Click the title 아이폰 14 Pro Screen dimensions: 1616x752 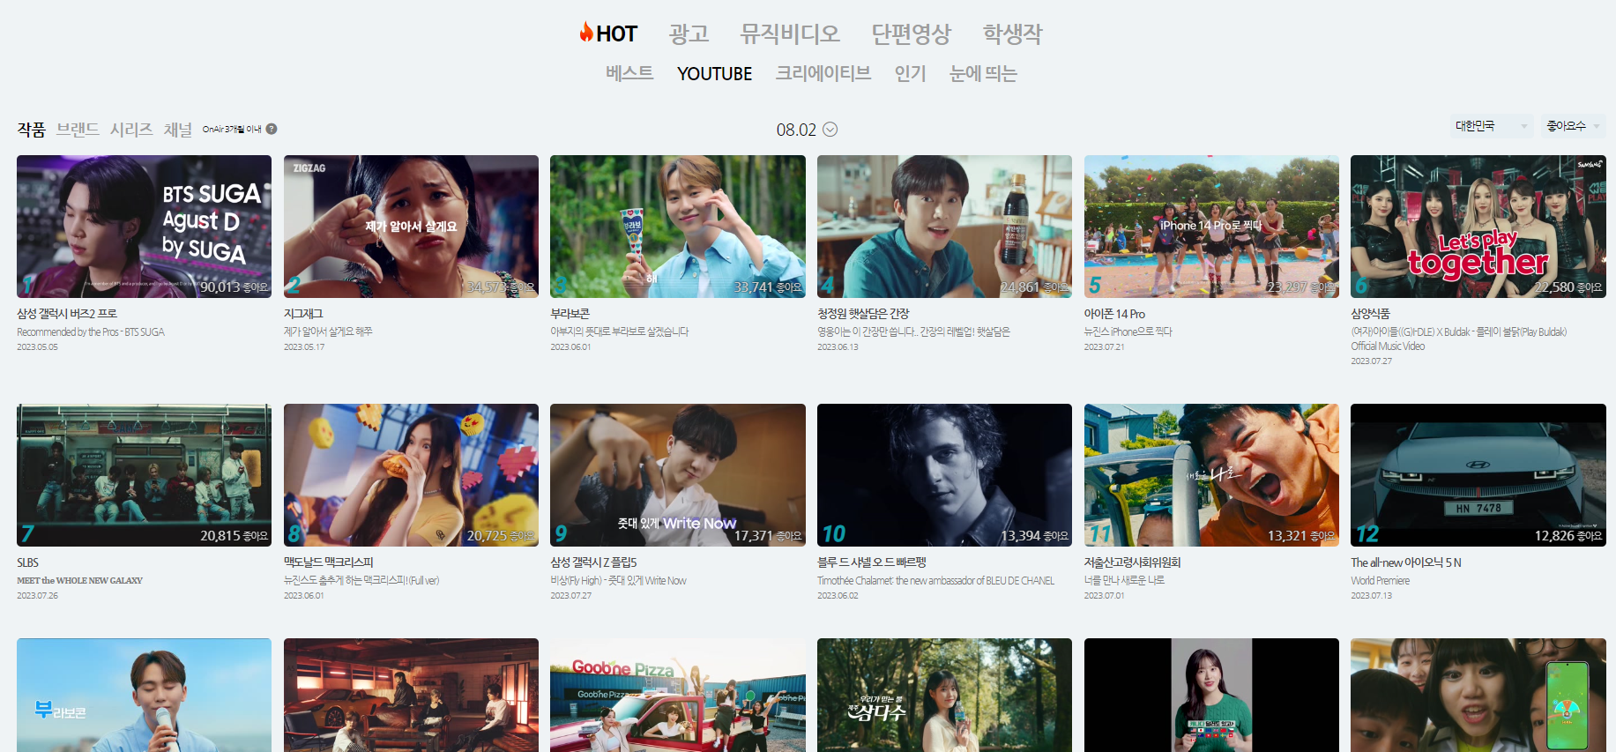click(x=1114, y=314)
